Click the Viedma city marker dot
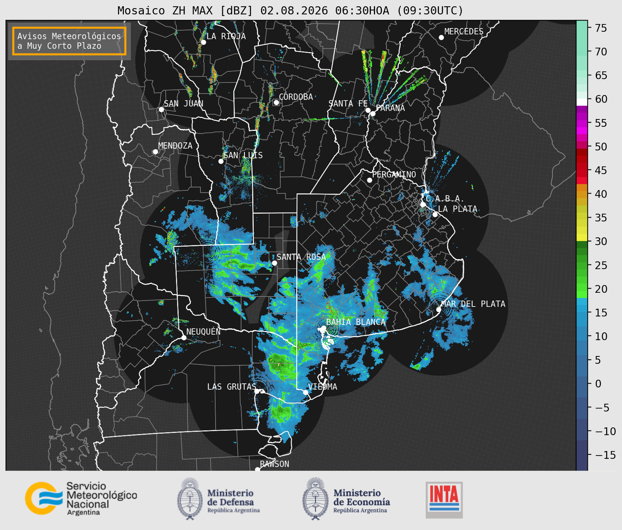This screenshot has width=622, height=530. coord(305,392)
